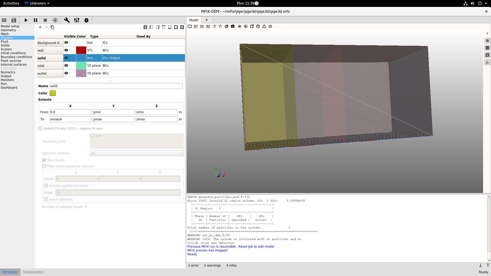This screenshot has height=276, width=491.
Task: Collapse the visualization side panel chevron
Action: click(x=487, y=33)
